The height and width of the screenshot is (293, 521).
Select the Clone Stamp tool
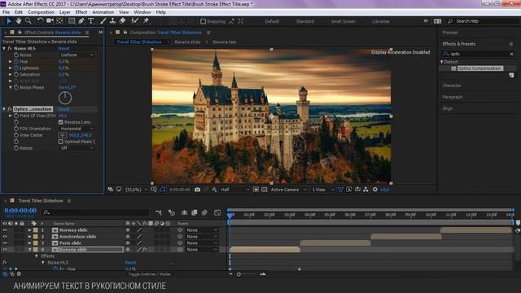point(113,21)
